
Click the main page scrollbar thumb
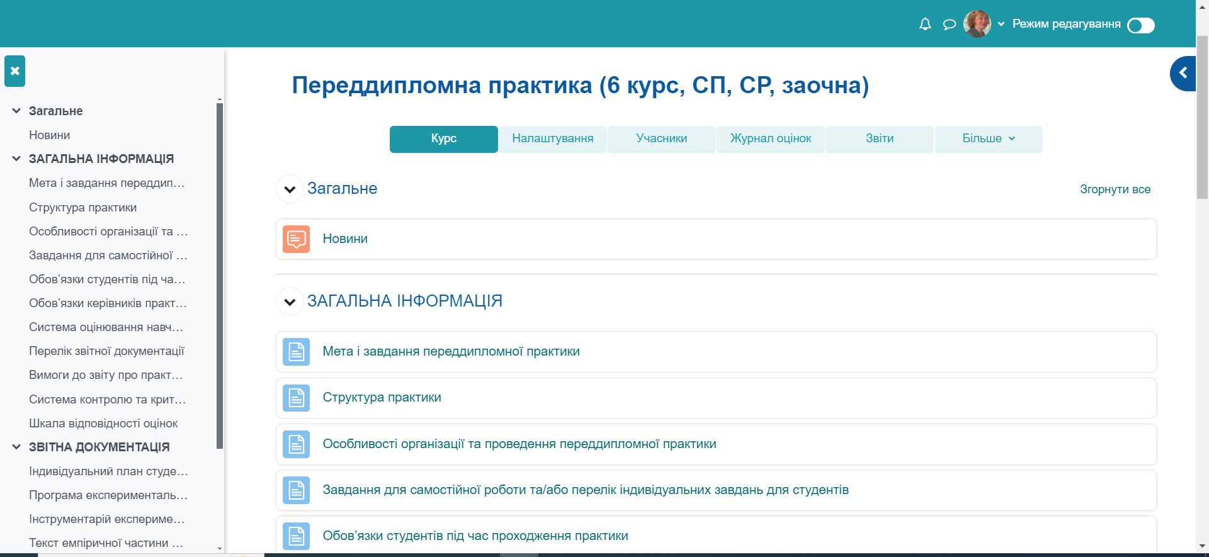1202,116
